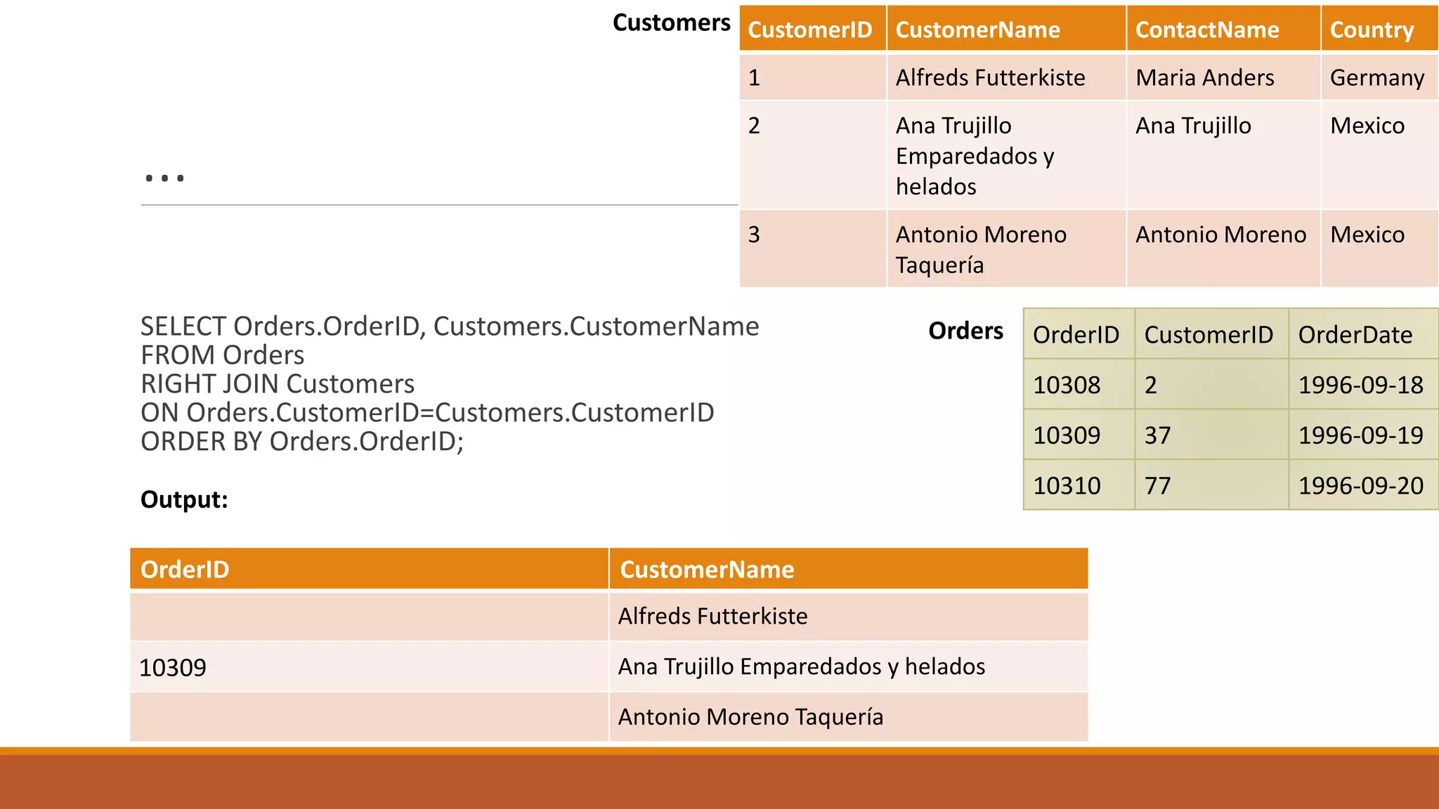Select the Antonio Moreno Taquería cell in Customers table
Image resolution: width=1439 pixels, height=809 pixels.
coord(1006,249)
